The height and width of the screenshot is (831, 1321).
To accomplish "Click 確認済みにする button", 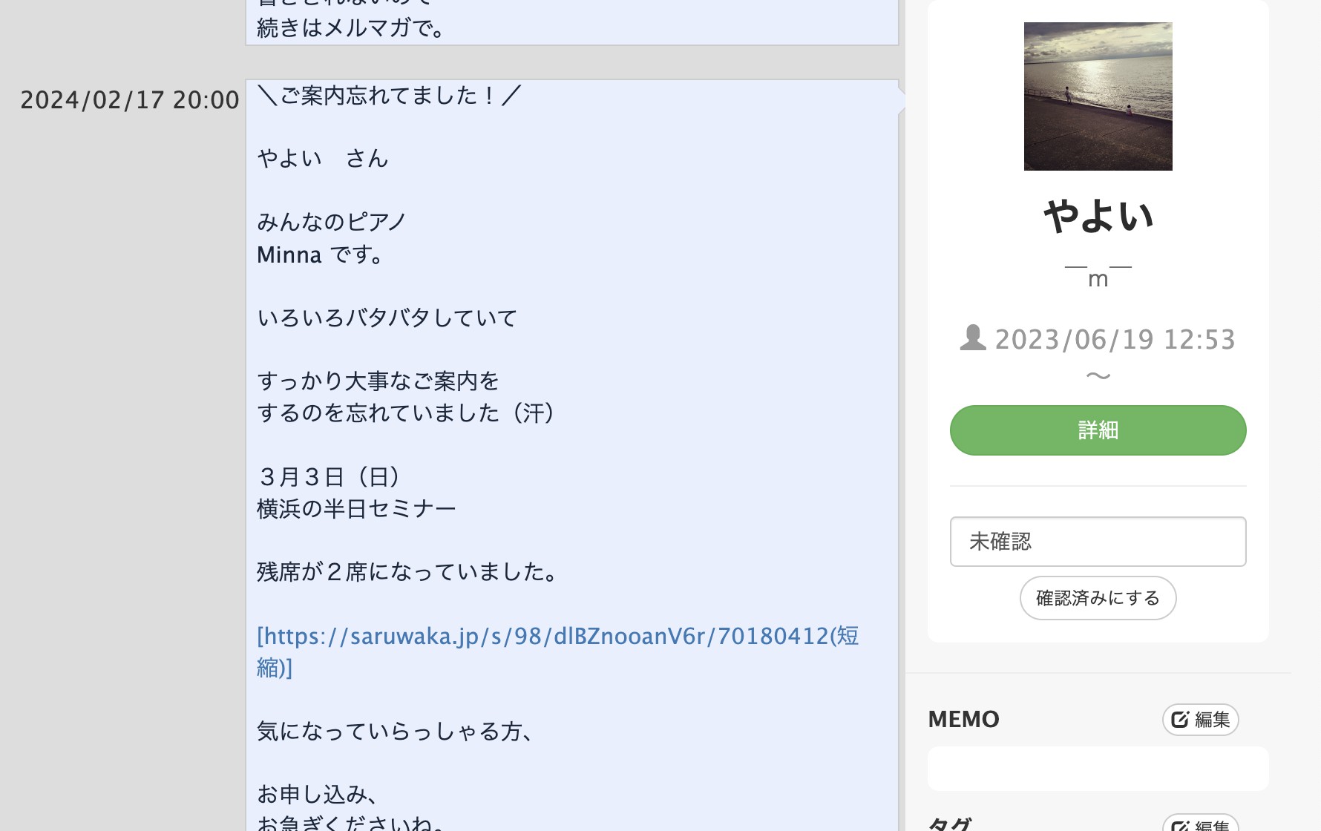I will pyautogui.click(x=1098, y=598).
